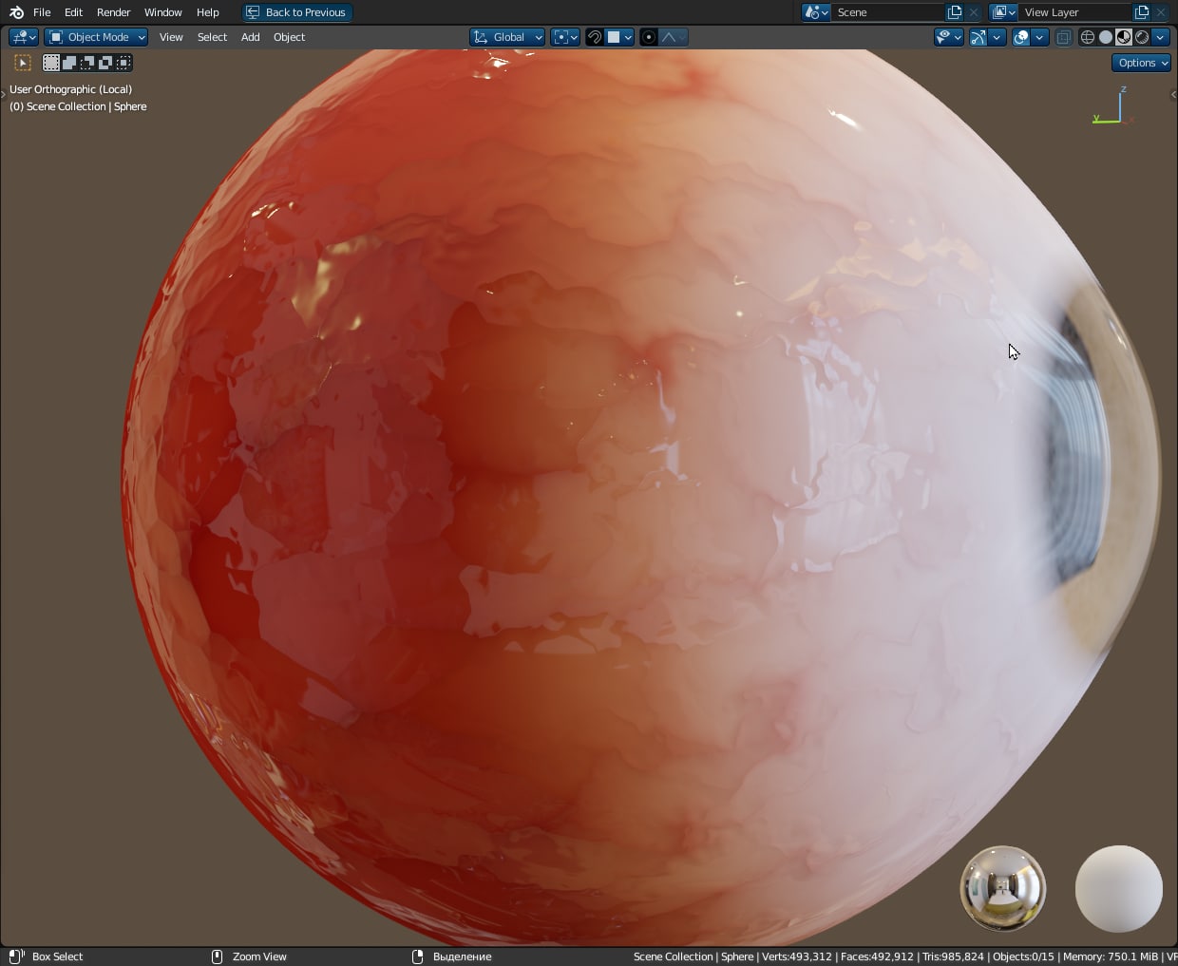Open the viewport Add menu
The width and height of the screenshot is (1178, 966).
click(x=250, y=37)
